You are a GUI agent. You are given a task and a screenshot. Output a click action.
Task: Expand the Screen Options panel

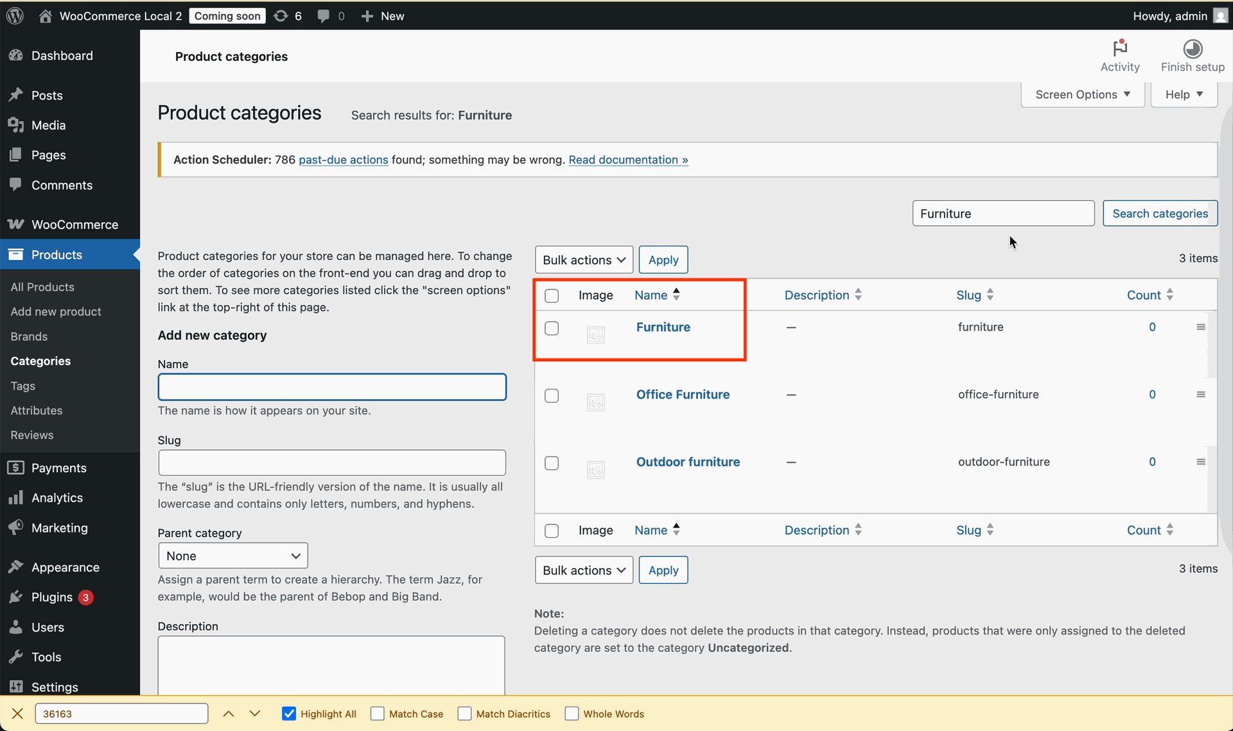point(1083,94)
